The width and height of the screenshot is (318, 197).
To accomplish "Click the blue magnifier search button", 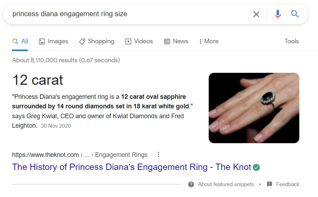I will click(x=295, y=14).
